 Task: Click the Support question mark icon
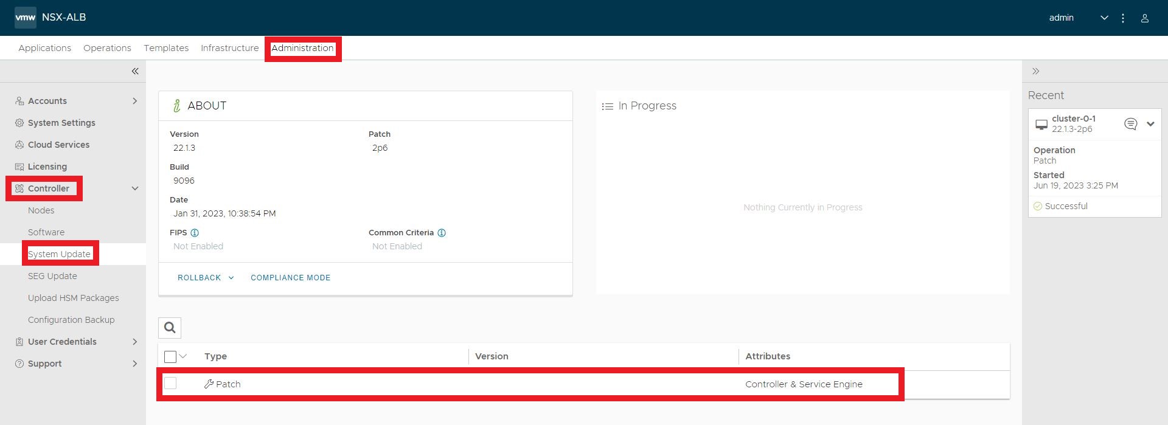point(19,364)
